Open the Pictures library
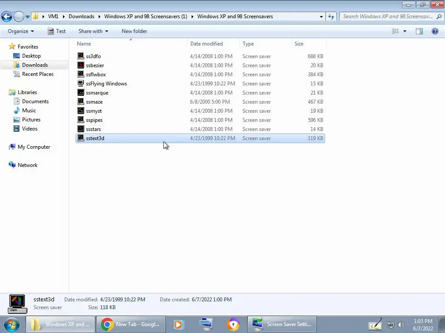 tap(31, 120)
